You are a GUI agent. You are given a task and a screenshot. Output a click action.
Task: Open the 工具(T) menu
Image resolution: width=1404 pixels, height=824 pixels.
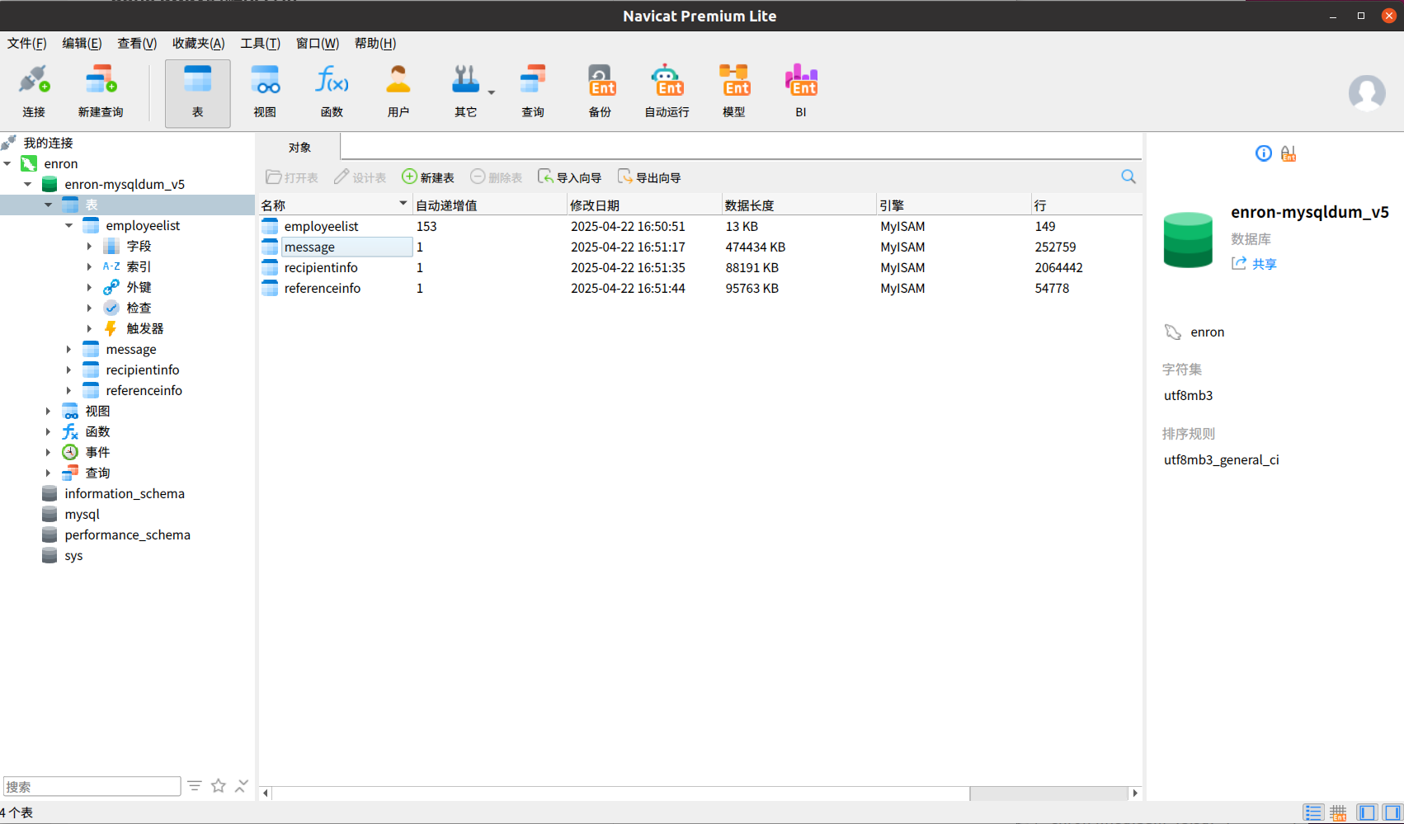[x=261, y=43]
